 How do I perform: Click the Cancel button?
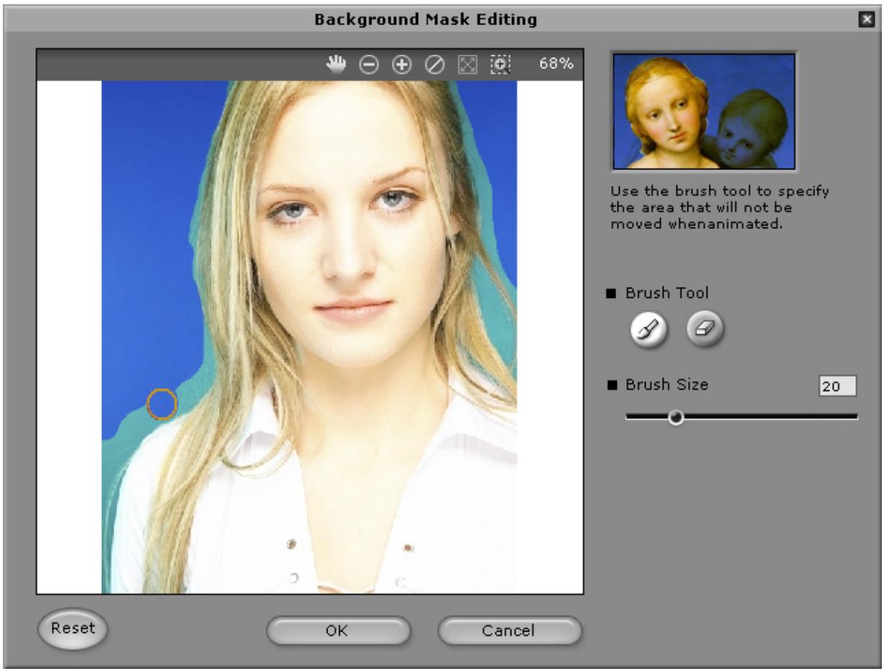[509, 631]
